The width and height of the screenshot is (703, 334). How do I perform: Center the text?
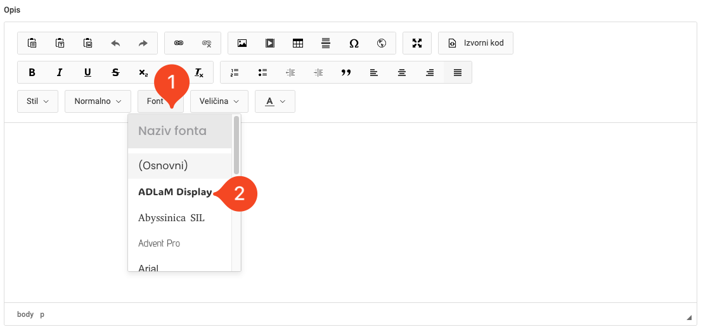pos(402,73)
